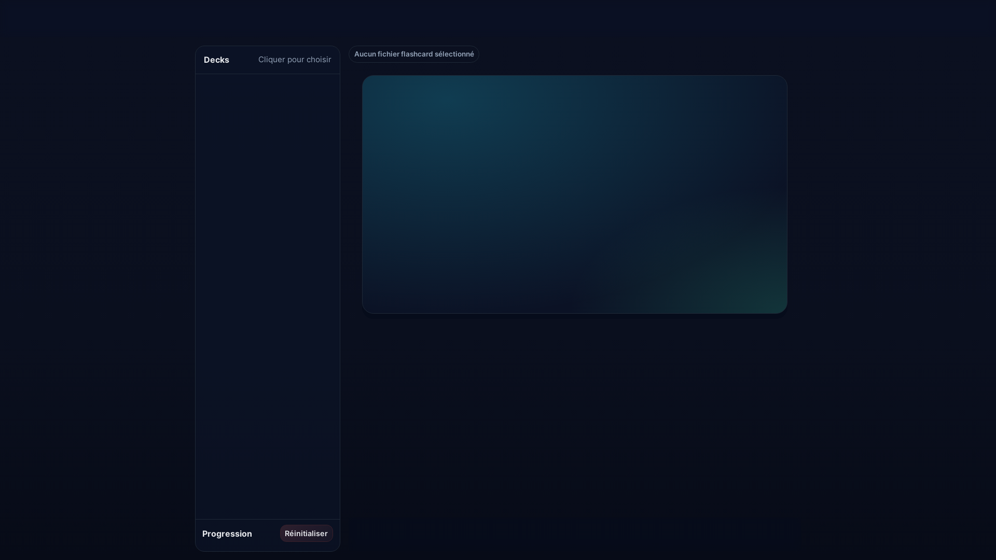This screenshot has height=560, width=996.
Task: Select the 'Aucun fichier flashcard sélectionné' badge
Action: [x=414, y=54]
